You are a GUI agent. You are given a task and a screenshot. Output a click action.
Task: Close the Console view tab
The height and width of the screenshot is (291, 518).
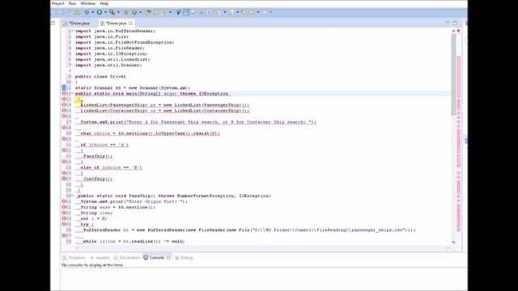168,258
